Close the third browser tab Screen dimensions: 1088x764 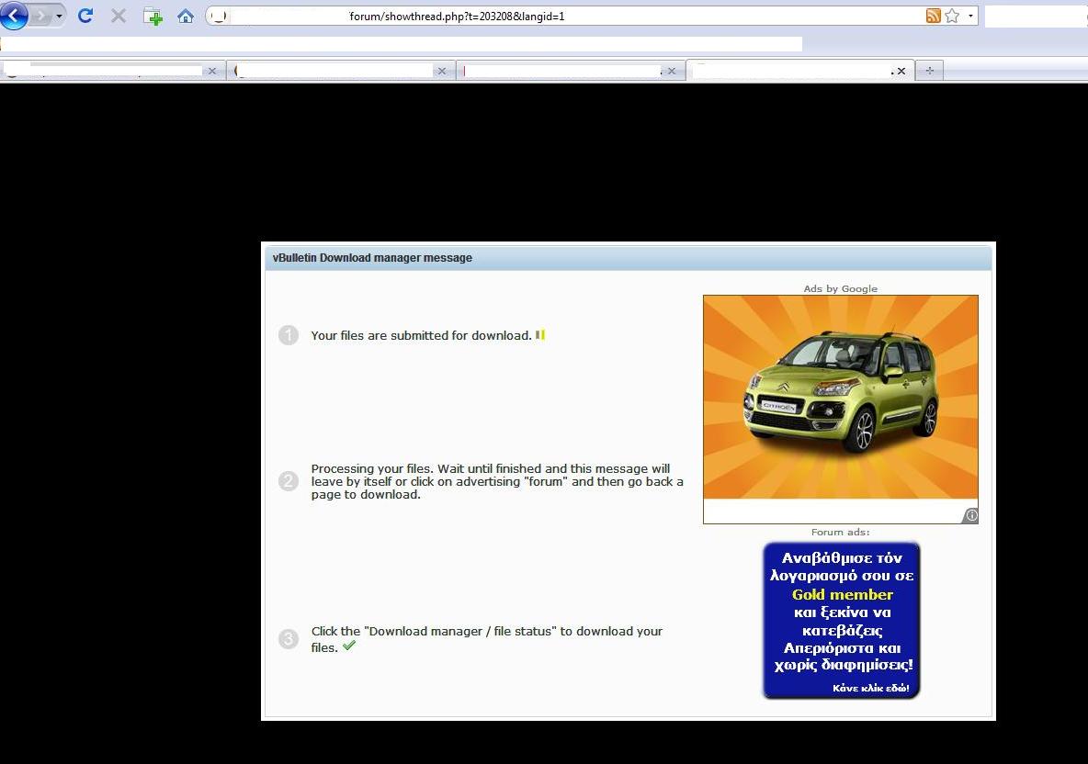pyautogui.click(x=672, y=71)
